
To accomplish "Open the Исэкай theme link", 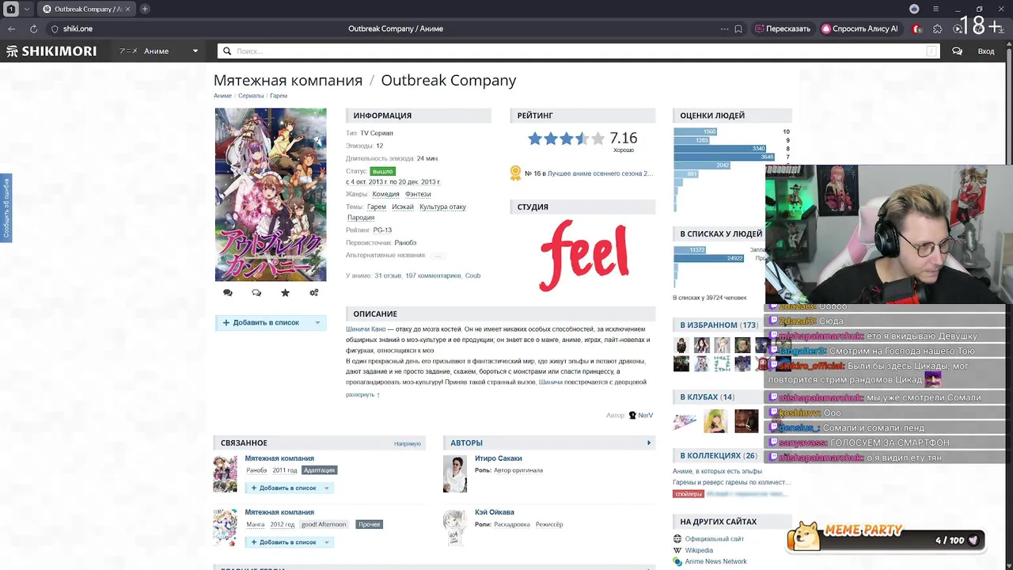I will (403, 207).
